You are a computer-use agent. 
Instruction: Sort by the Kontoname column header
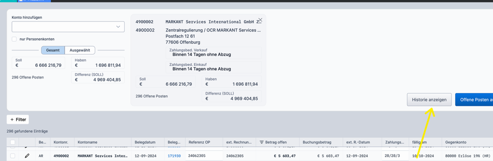[103, 142]
